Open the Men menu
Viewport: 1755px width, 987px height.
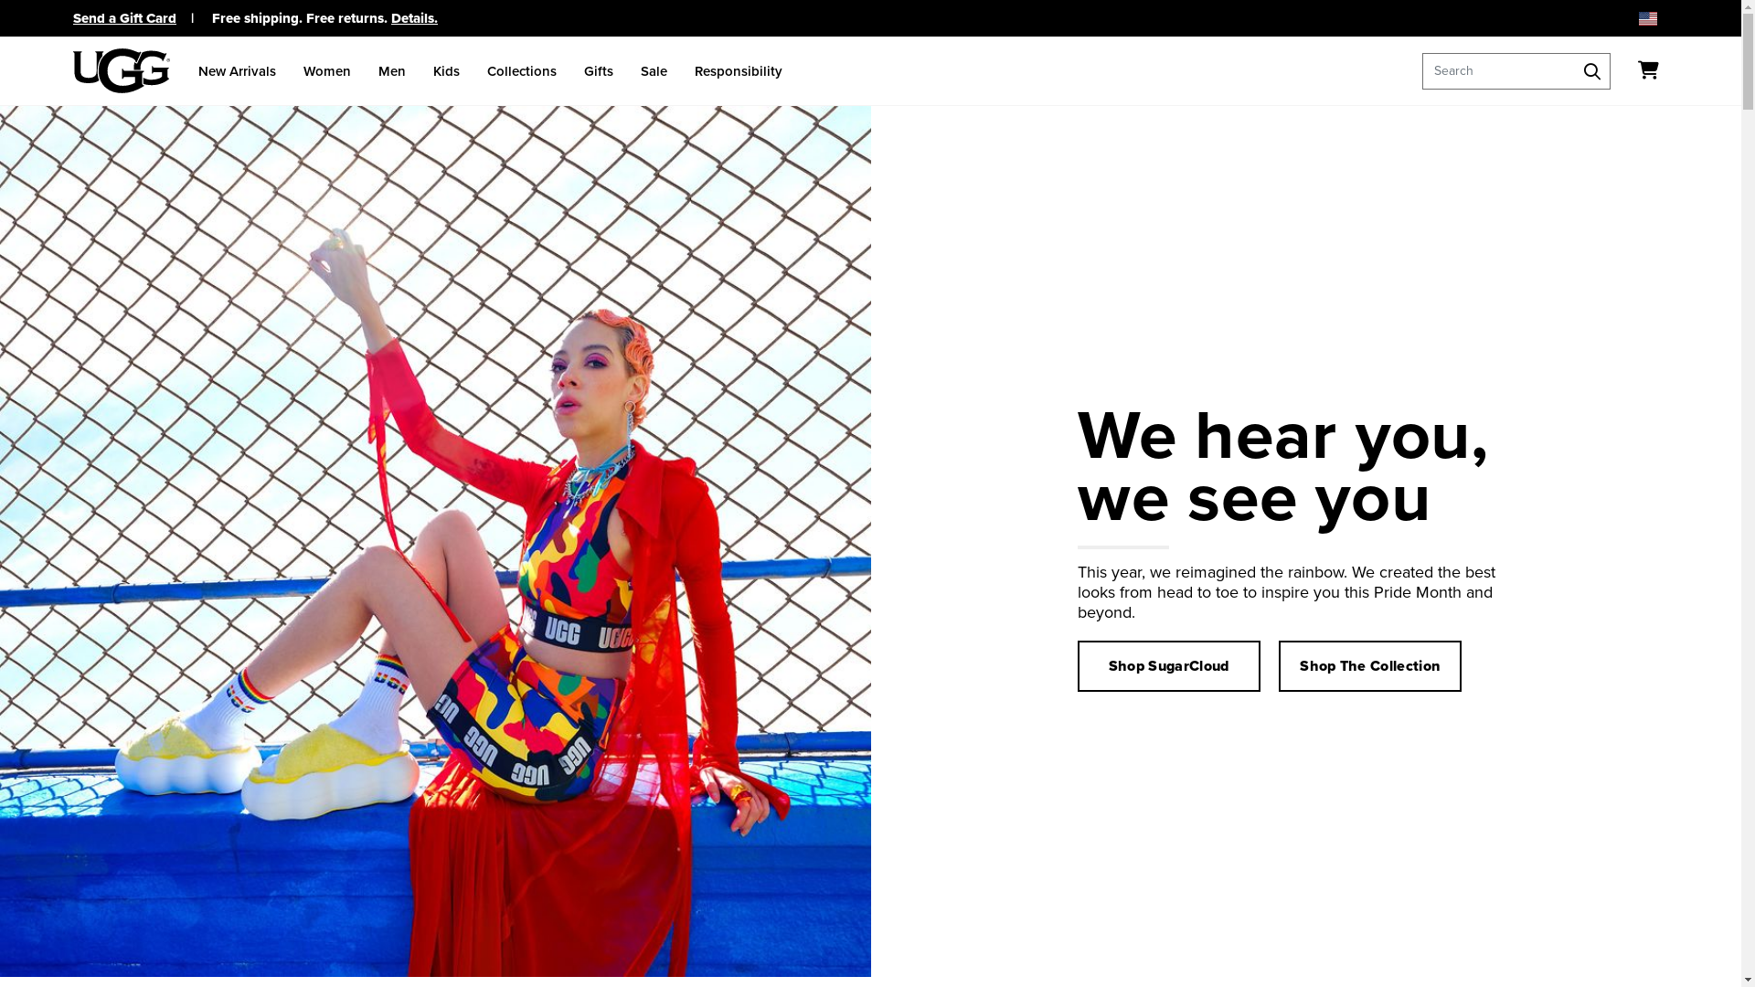coord(392,71)
